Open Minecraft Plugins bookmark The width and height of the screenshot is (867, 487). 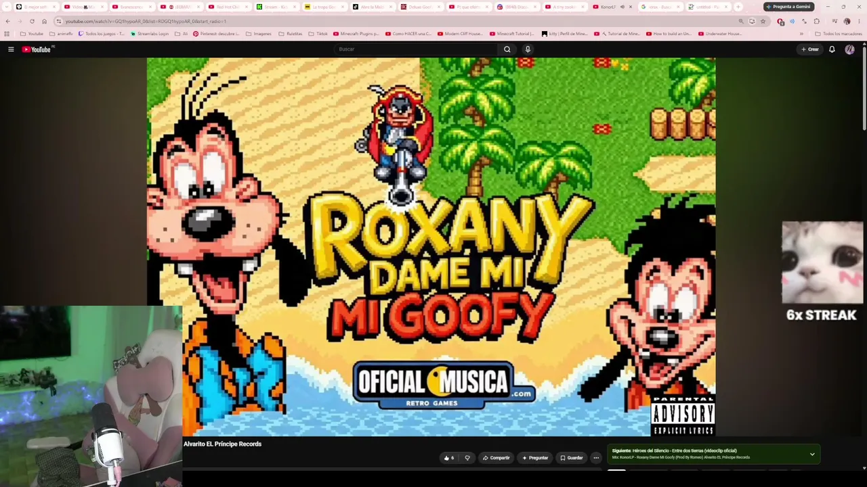356,34
